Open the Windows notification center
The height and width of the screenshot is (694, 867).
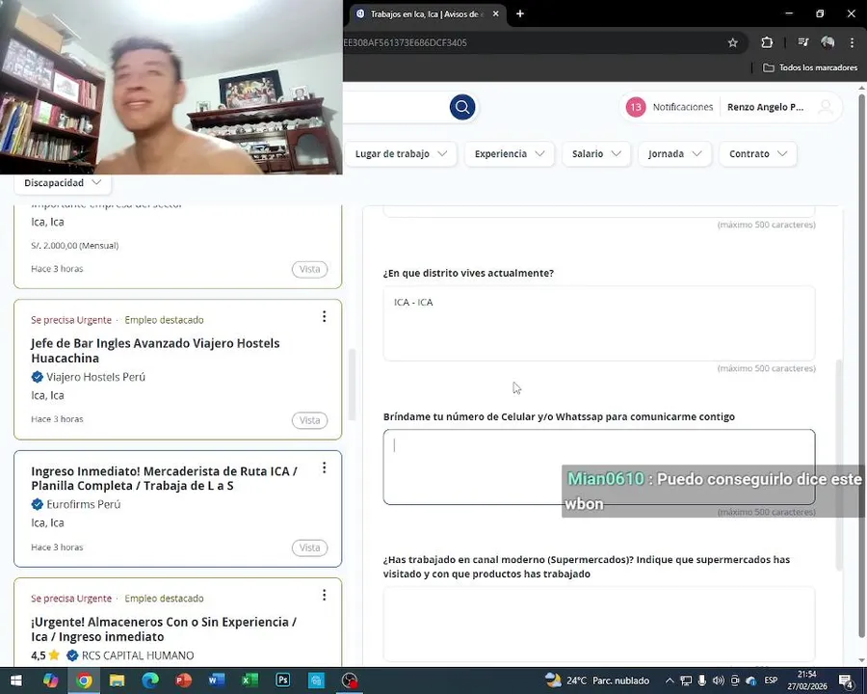pos(846,681)
